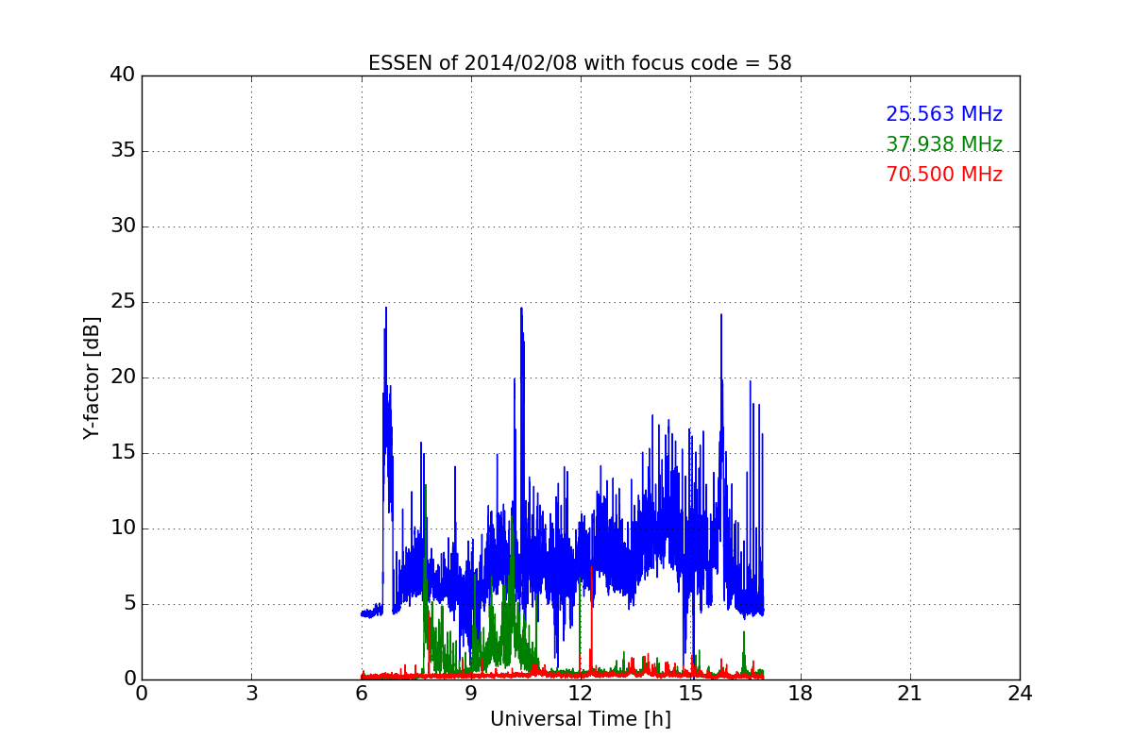Image resolution: width=1133 pixels, height=755 pixels.
Task: Select the green '37.938 MHz' legend label
Action: coord(944,144)
